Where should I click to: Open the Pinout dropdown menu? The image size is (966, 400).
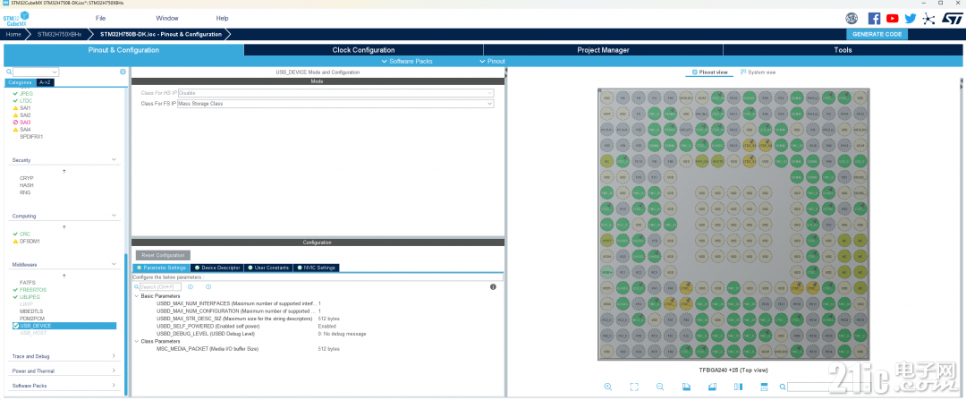click(x=492, y=62)
